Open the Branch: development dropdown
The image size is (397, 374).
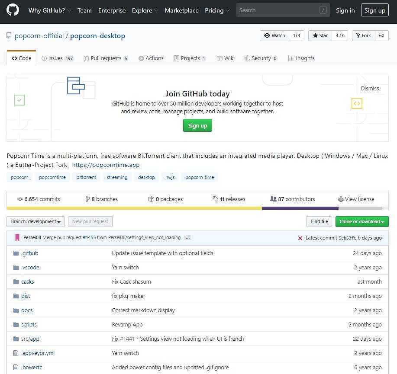click(x=36, y=221)
